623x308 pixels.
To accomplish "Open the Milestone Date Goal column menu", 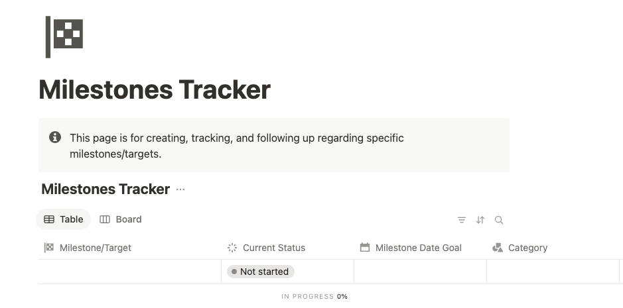I will pos(418,248).
